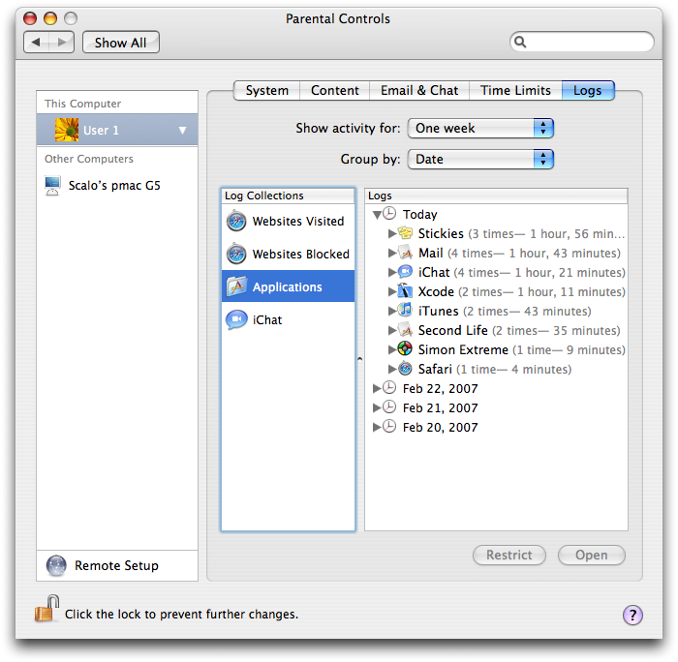The height and width of the screenshot is (662, 678).
Task: Click the Scalo's pmac G5 computer icon
Action: point(52,186)
